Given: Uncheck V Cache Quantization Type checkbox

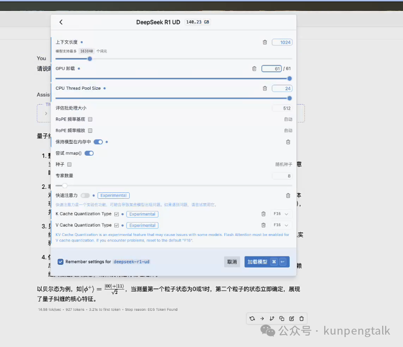Looking at the screenshot, I should (x=116, y=225).
